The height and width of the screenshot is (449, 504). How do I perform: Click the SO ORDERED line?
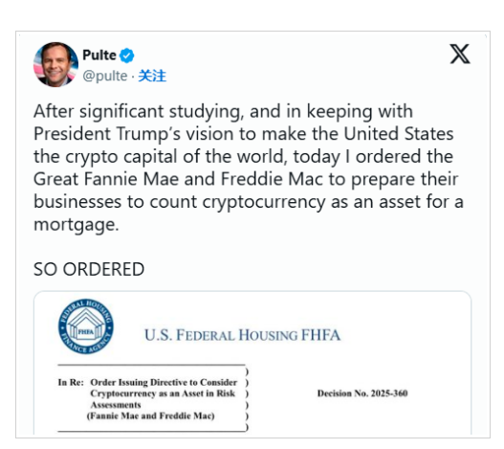click(x=89, y=269)
